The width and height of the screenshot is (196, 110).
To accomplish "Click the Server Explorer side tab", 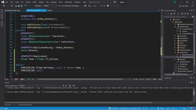I will click(x=2, y=14).
